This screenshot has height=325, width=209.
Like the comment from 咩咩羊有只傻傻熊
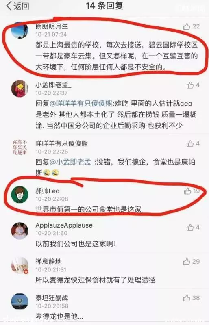pyautogui.click(x=190, y=144)
